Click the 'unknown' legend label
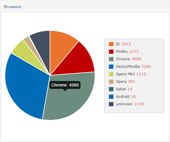170x142 pixels. tap(124, 104)
